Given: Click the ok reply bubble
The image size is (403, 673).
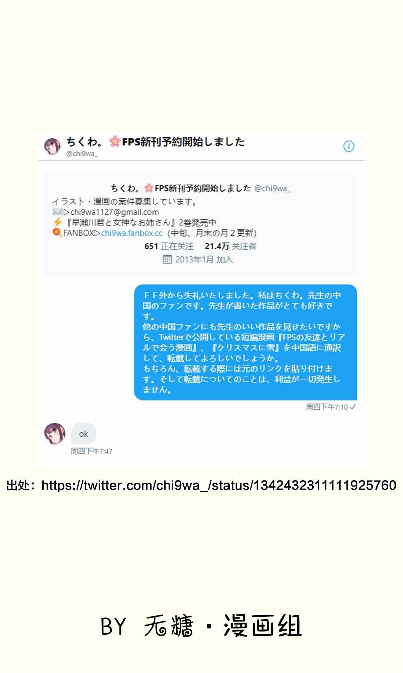Looking at the screenshot, I should (x=83, y=434).
